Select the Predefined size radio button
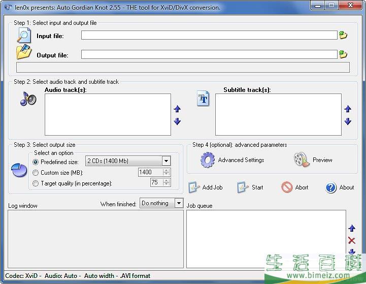This screenshot has height=284, width=366. (36, 162)
